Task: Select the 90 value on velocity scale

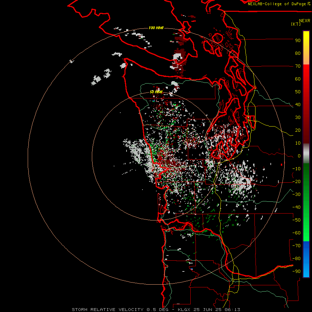Action: pos(298,41)
